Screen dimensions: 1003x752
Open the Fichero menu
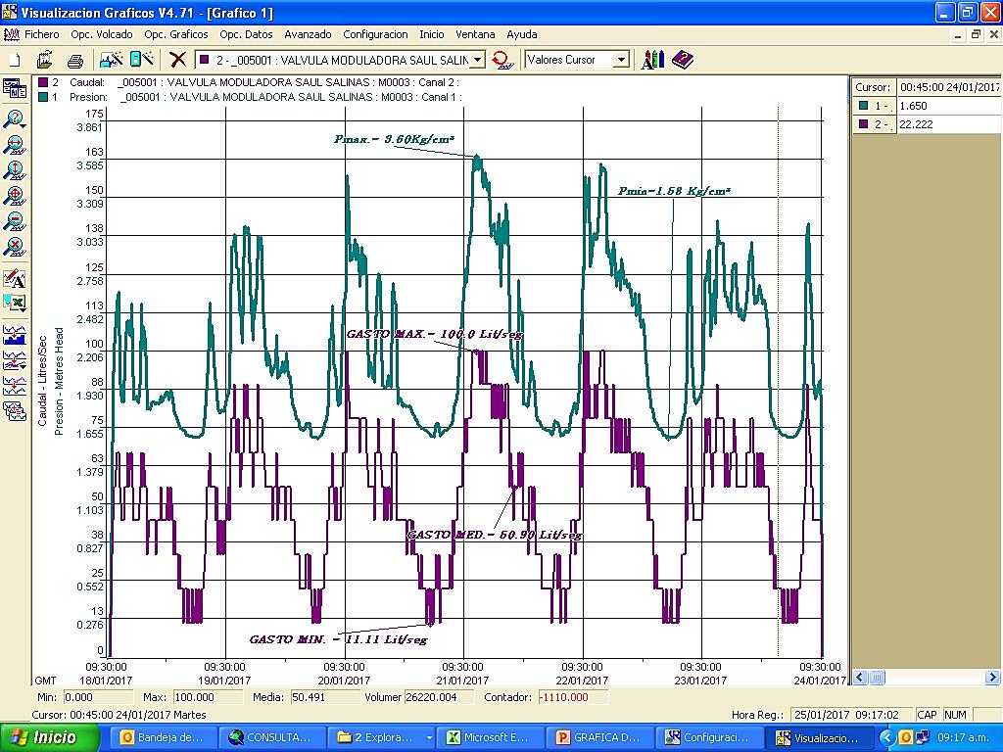[x=41, y=34]
